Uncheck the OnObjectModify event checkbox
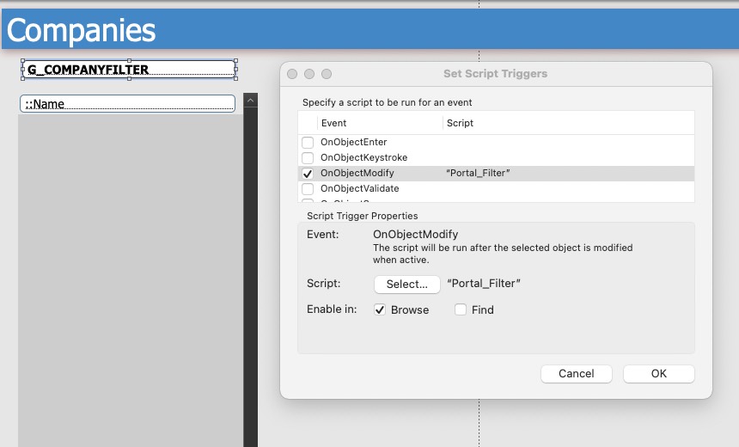The width and height of the screenshot is (739, 447). click(308, 174)
